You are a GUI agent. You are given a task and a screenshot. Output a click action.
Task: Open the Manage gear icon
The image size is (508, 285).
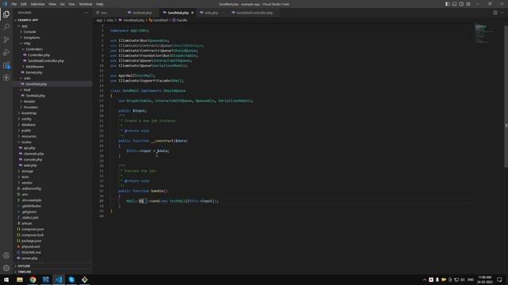6,268
